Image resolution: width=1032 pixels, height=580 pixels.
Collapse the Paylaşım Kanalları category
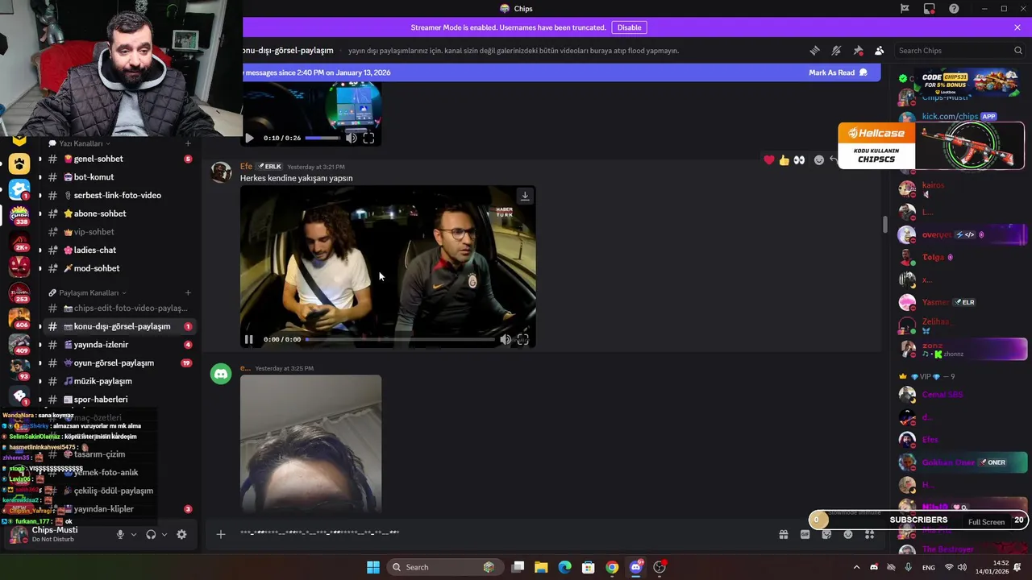coord(88,292)
